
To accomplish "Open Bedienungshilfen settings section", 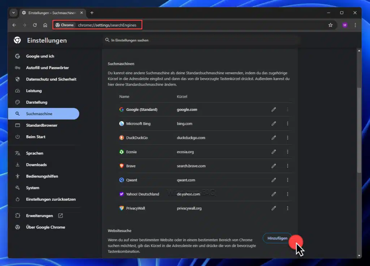I will coord(42,176).
